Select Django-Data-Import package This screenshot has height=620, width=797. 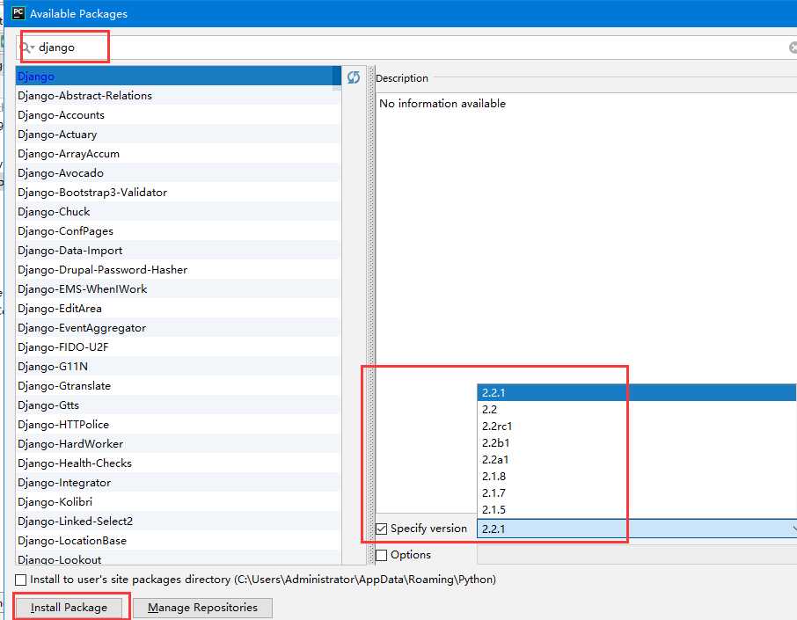click(x=178, y=250)
